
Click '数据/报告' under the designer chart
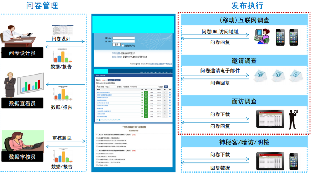pos(61,67)
